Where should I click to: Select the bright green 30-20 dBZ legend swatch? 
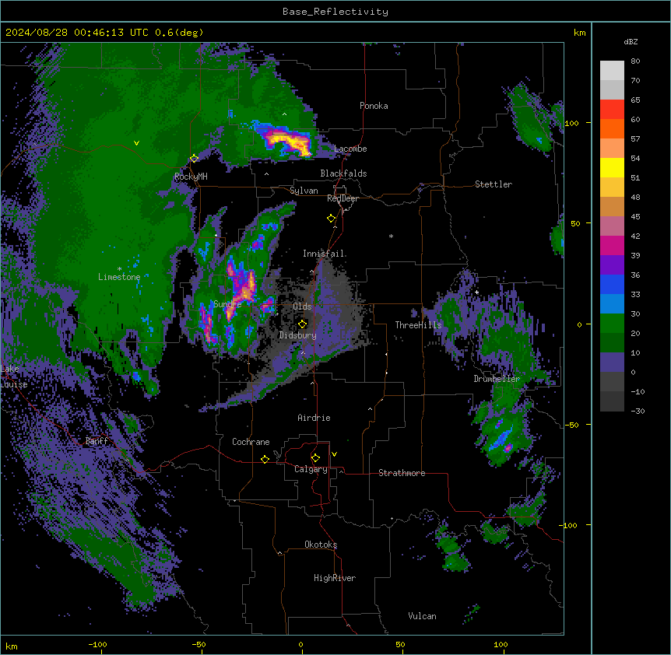click(612, 324)
